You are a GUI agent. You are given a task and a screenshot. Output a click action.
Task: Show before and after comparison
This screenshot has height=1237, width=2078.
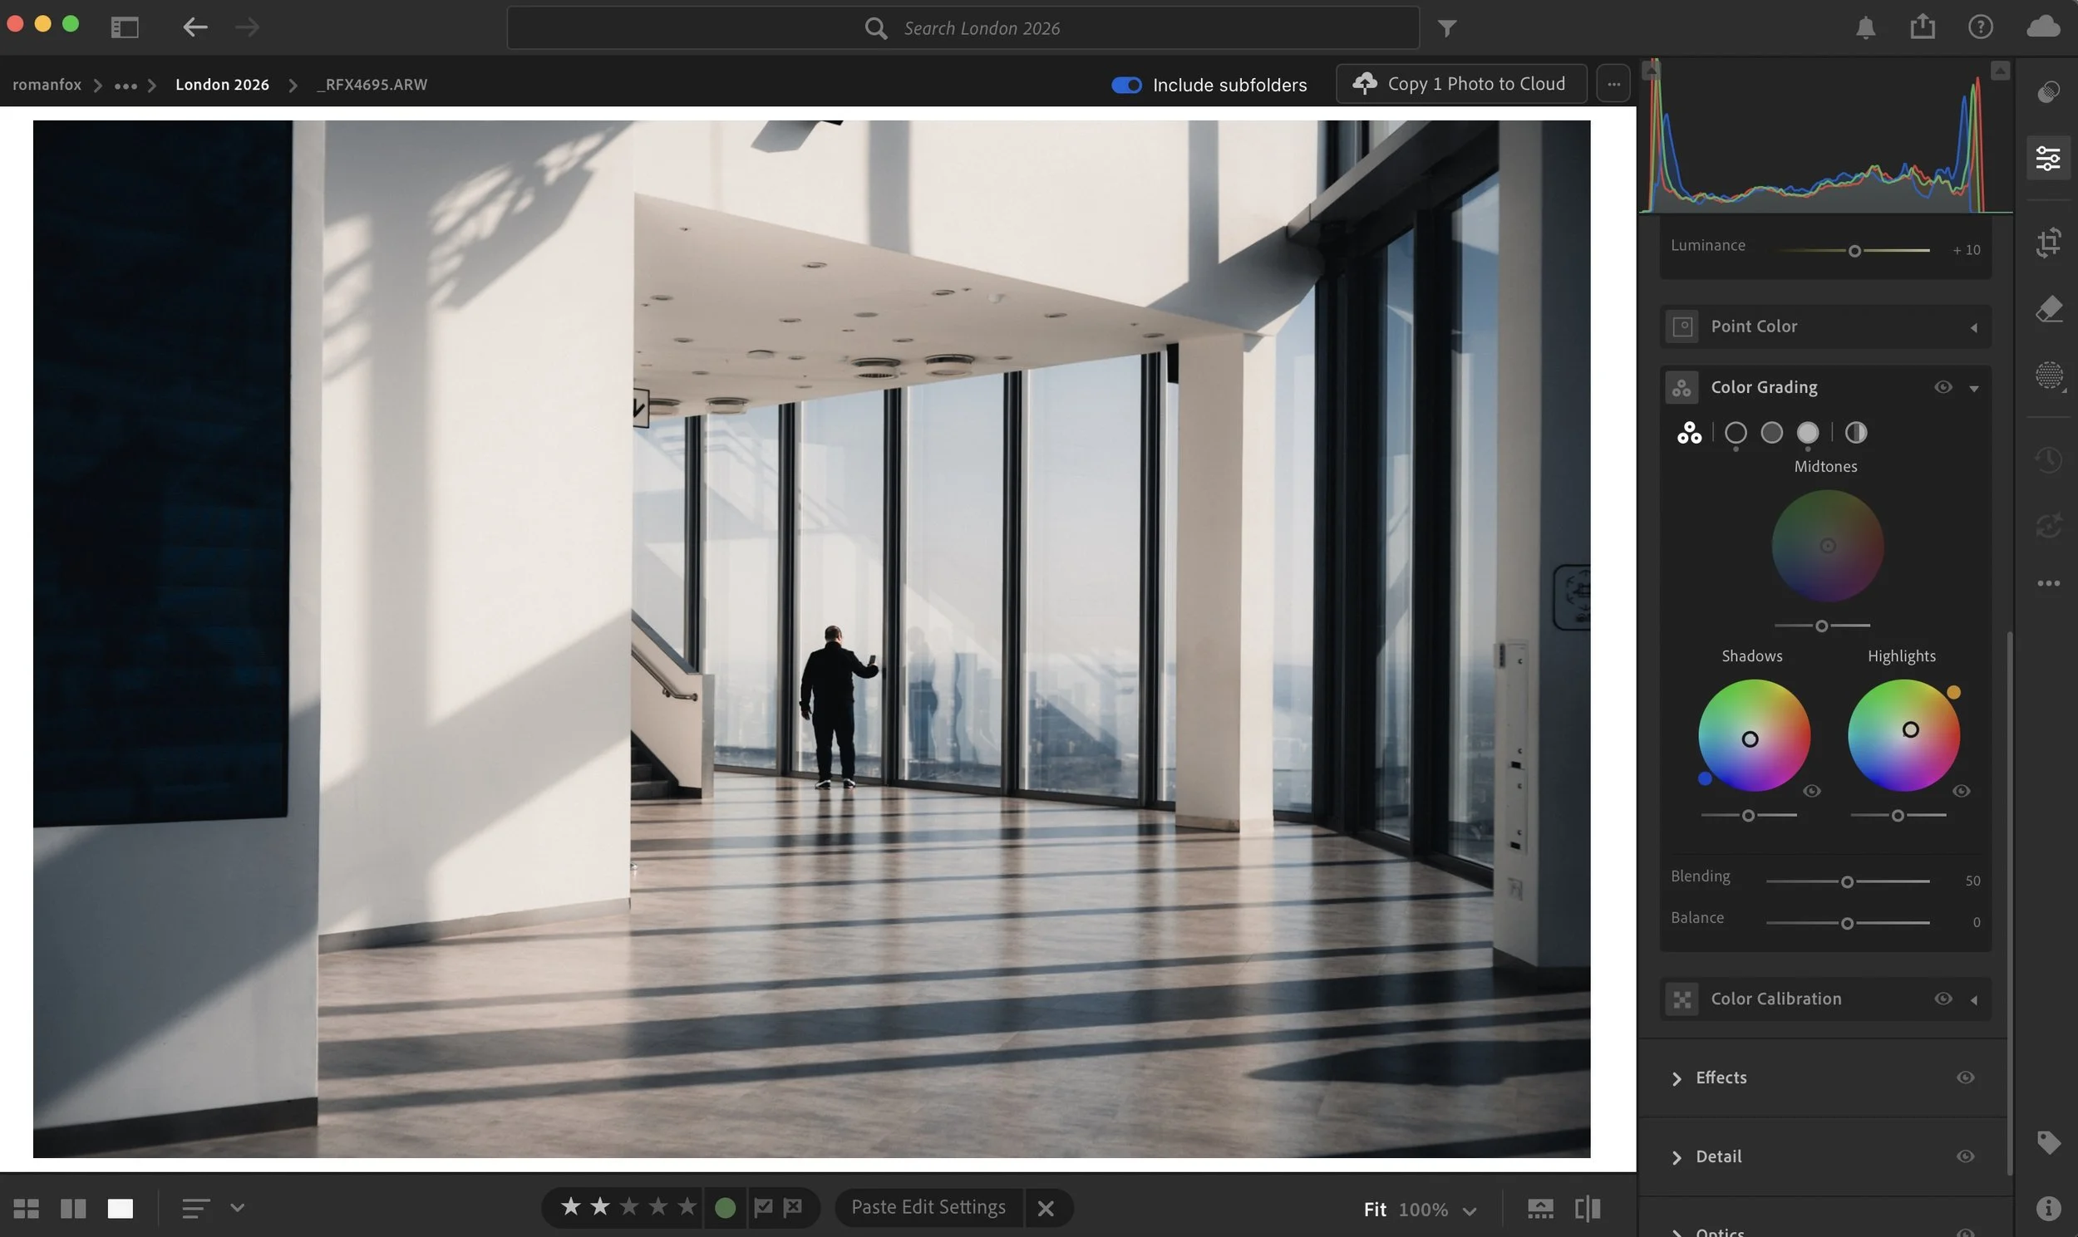[x=1587, y=1208]
